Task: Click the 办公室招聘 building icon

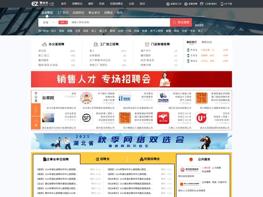Action: [x=44, y=44]
